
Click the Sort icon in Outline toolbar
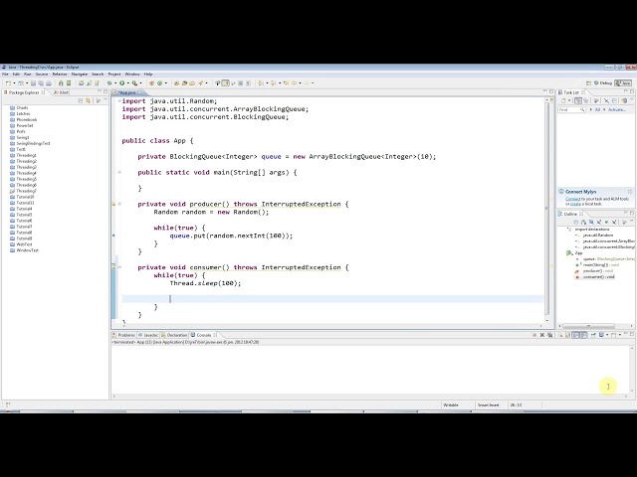[583, 222]
